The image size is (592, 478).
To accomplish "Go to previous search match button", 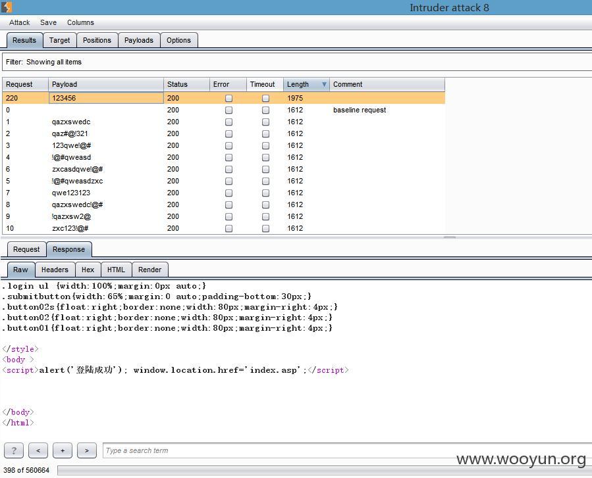I will tap(38, 450).
